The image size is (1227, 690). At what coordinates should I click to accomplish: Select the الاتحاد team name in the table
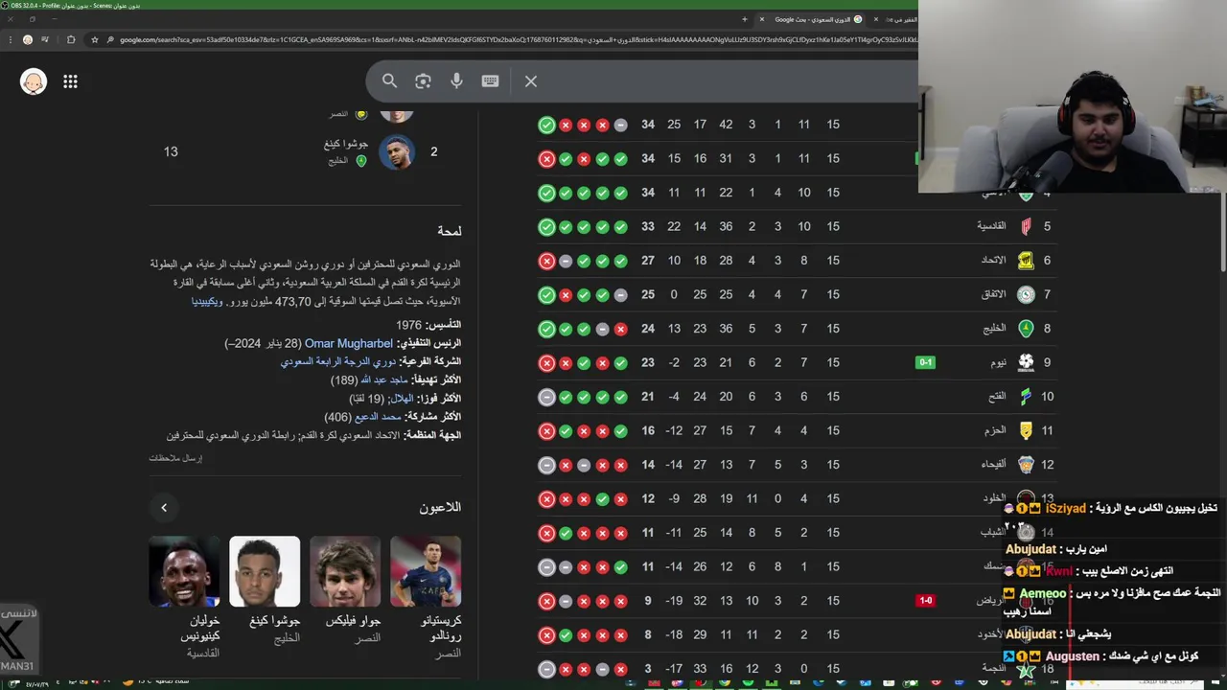(993, 261)
